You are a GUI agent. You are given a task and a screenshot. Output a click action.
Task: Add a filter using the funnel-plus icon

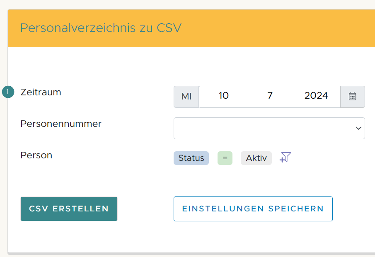point(284,158)
